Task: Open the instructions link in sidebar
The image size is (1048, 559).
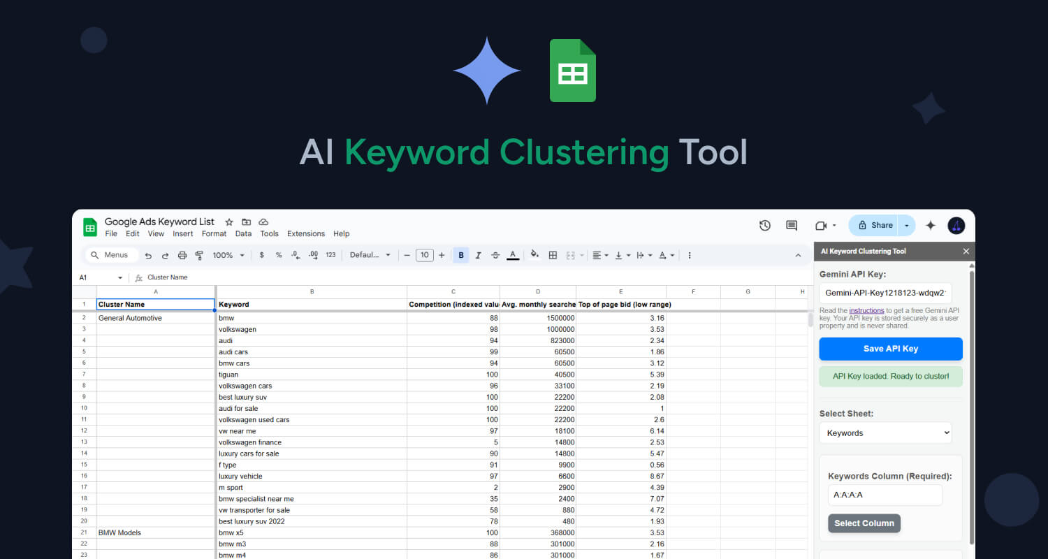Action: 866,310
